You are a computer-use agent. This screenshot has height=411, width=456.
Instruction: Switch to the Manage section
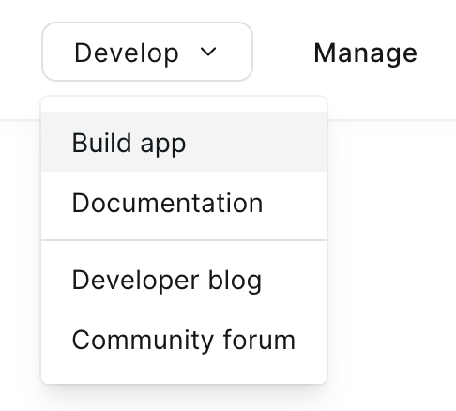point(365,53)
